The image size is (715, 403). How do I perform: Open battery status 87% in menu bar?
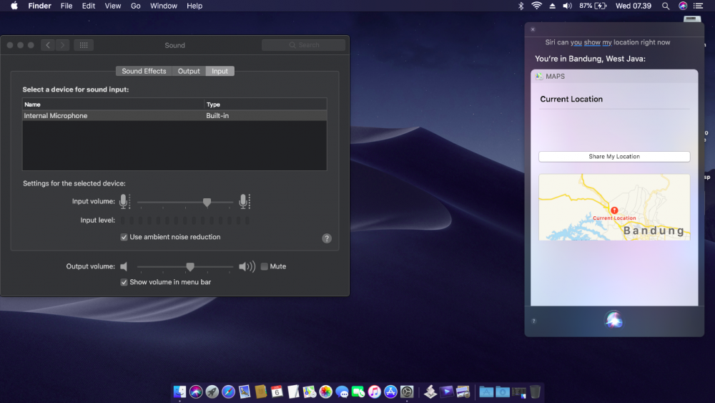[x=593, y=6]
